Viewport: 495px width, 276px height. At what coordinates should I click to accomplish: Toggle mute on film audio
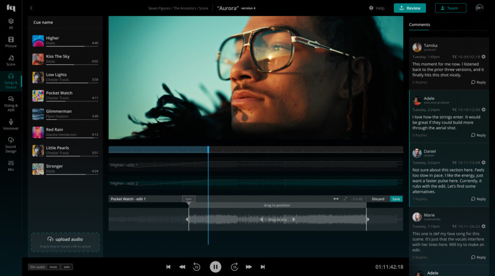(53, 267)
